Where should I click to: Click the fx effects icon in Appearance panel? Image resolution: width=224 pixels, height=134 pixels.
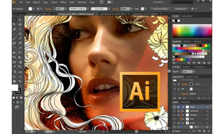[x=185, y=98]
